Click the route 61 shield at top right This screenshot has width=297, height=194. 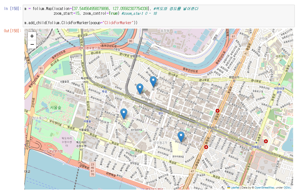pyautogui.click(x=233, y=36)
